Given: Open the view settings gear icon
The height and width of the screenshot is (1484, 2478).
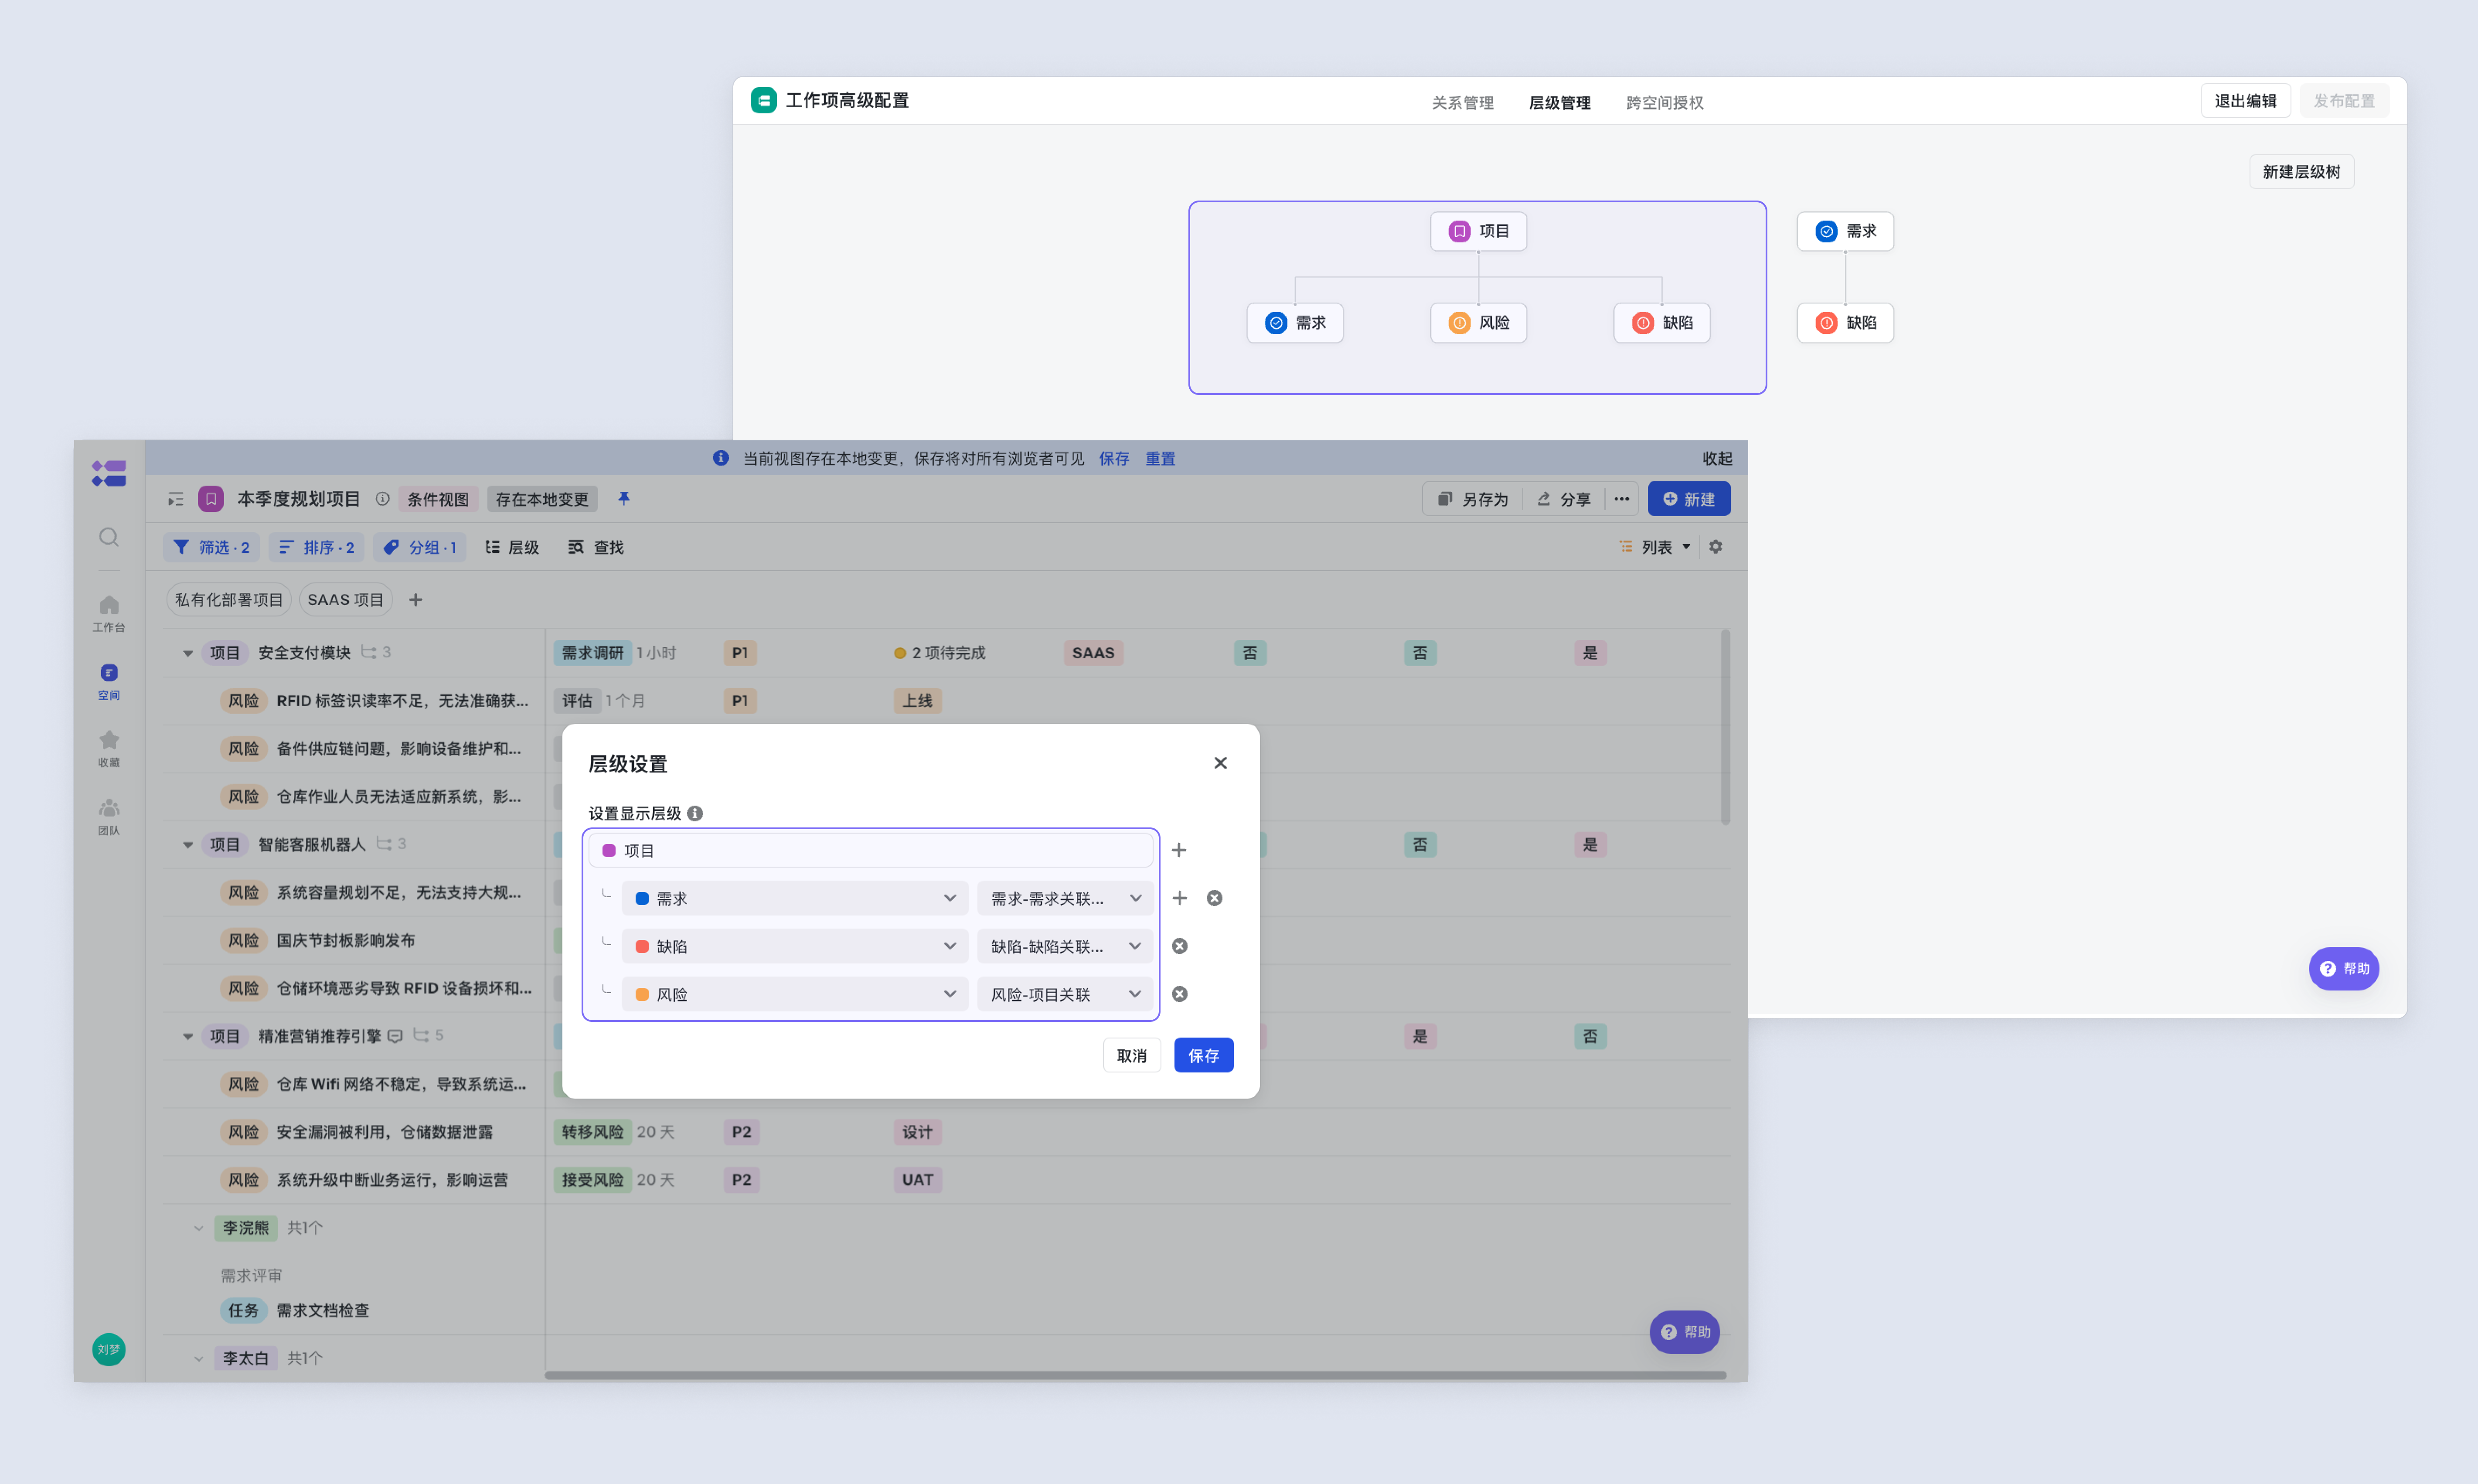Looking at the screenshot, I should point(1715,547).
